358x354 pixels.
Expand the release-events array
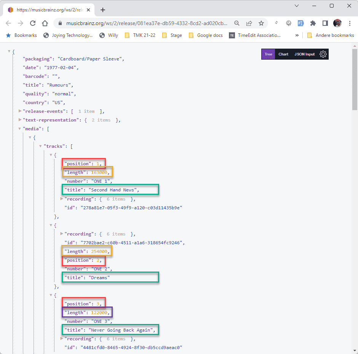(20, 111)
